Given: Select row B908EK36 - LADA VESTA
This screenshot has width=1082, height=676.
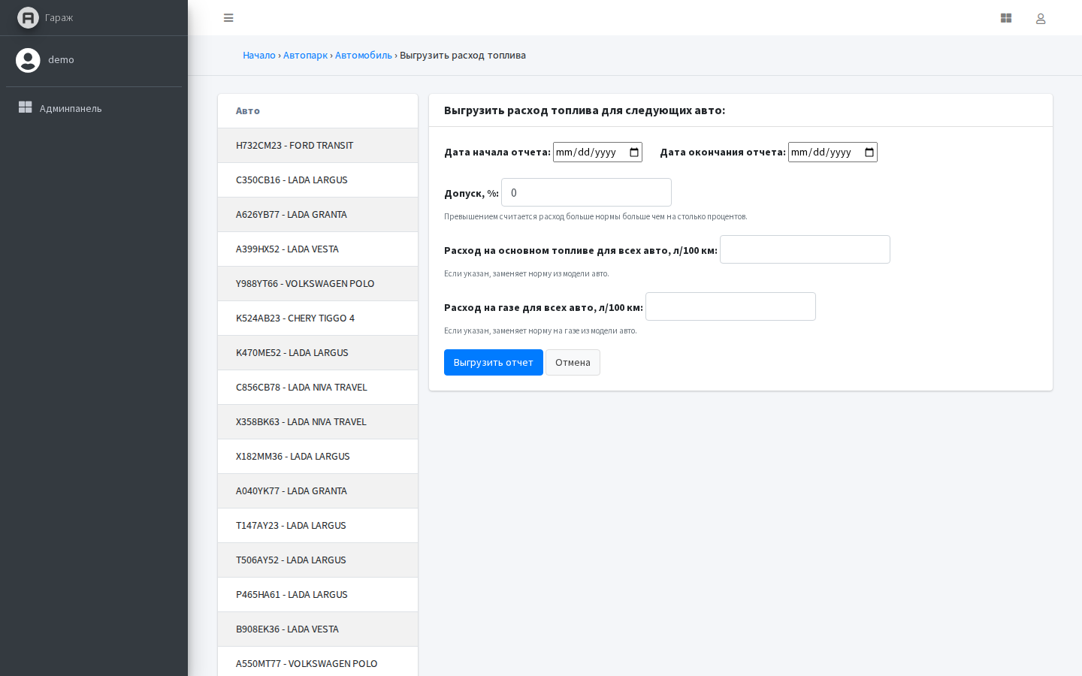Looking at the screenshot, I should click(318, 629).
